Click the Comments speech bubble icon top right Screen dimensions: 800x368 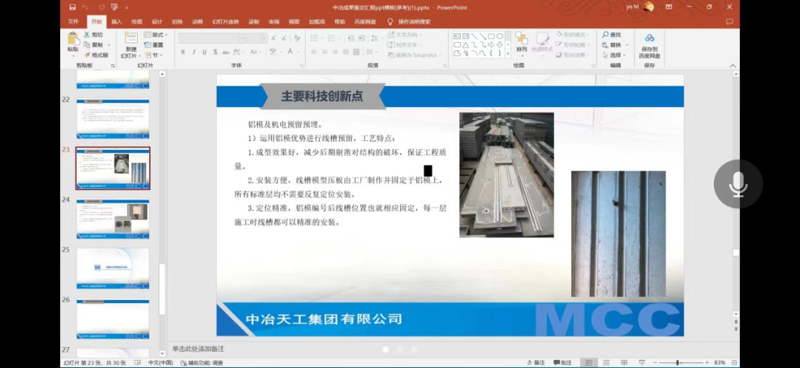729,21
